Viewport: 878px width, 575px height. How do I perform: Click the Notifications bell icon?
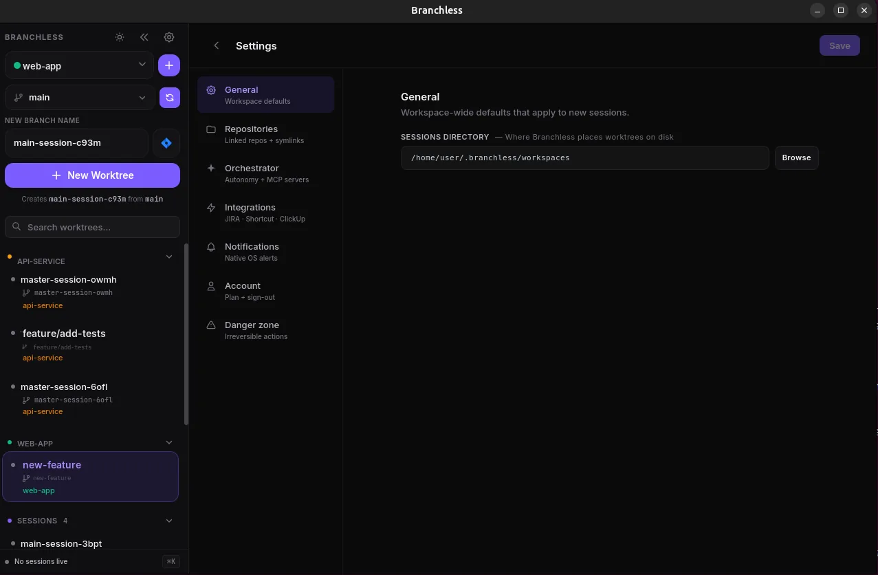pyautogui.click(x=211, y=247)
